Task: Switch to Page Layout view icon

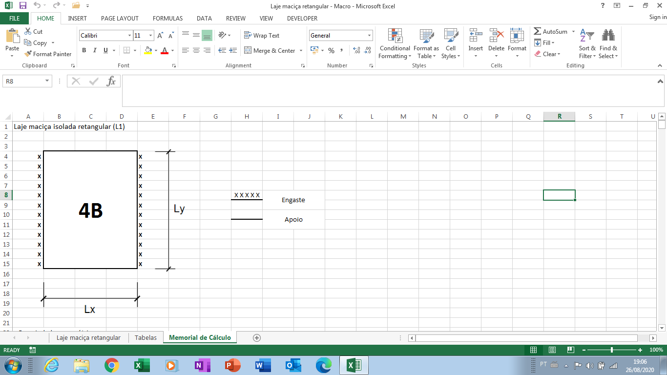Action: (552, 350)
